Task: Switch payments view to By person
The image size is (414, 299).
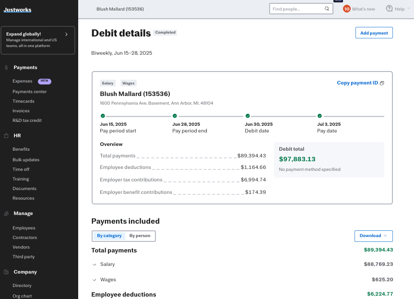Action: coord(140,236)
